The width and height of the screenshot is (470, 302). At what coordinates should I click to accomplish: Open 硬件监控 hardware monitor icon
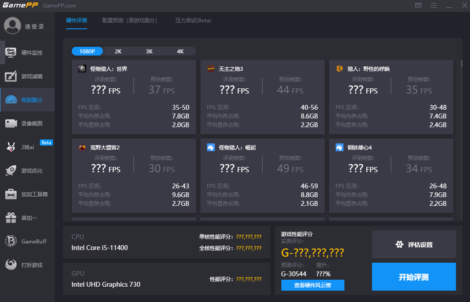pos(11,53)
